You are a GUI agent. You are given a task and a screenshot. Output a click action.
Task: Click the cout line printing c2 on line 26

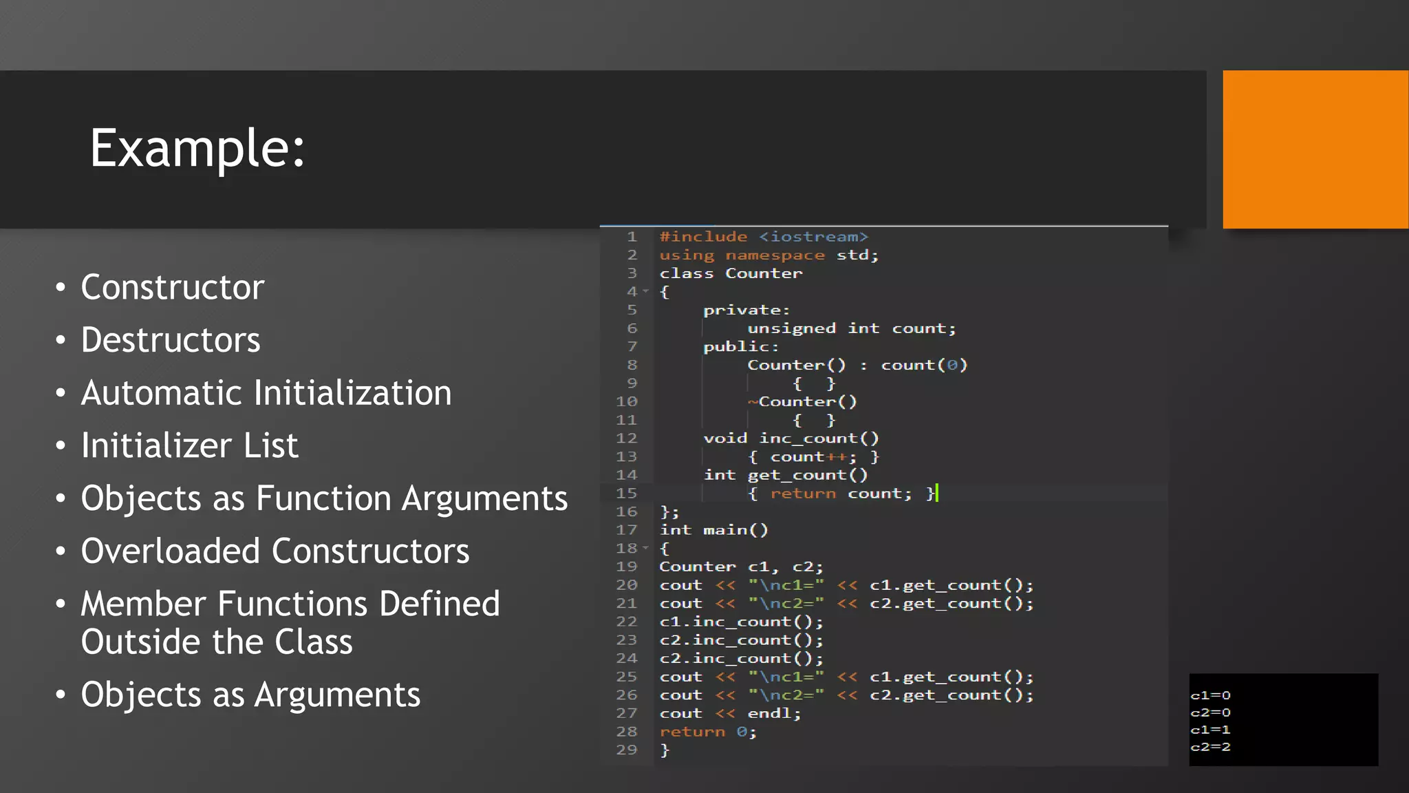pos(846,695)
